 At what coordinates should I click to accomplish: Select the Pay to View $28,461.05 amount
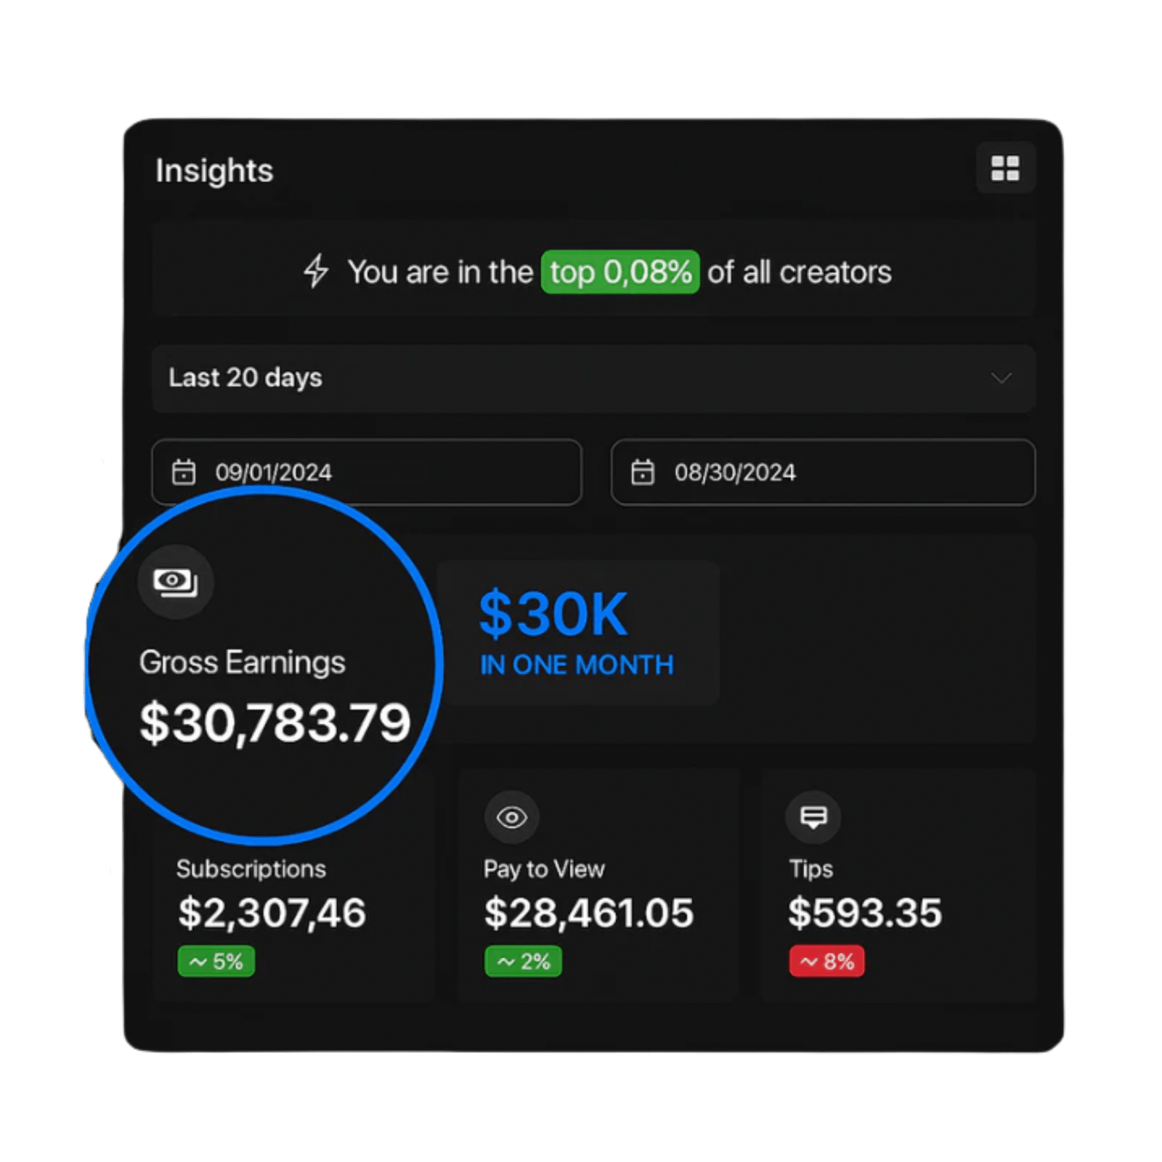pos(589,913)
